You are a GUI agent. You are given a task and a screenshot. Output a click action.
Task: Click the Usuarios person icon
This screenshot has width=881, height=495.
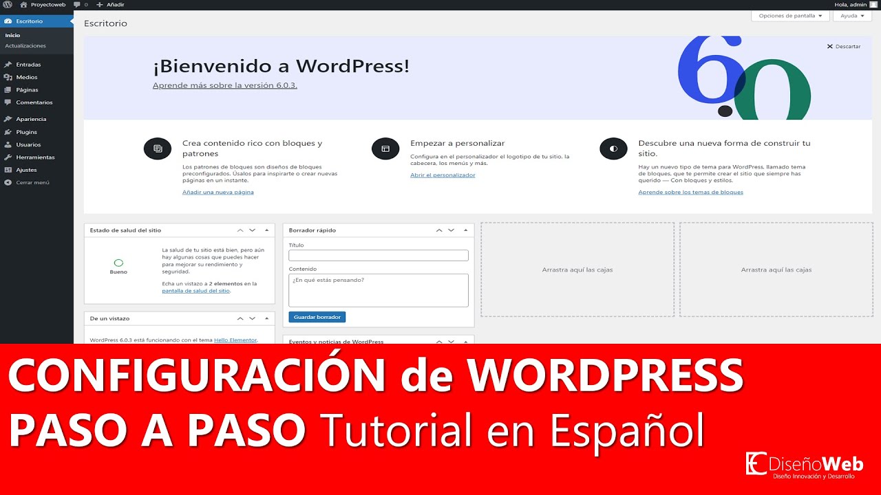(x=8, y=144)
